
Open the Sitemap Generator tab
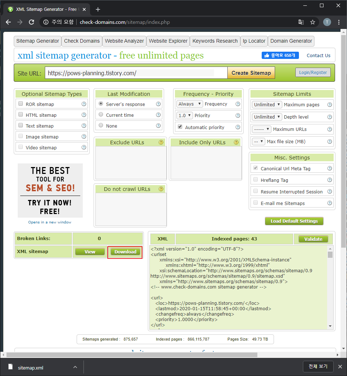point(38,41)
